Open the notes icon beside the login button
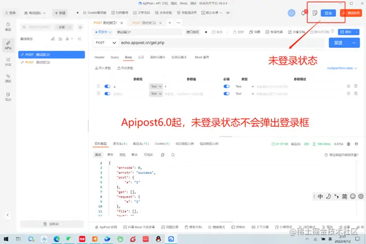 [x=315, y=13]
